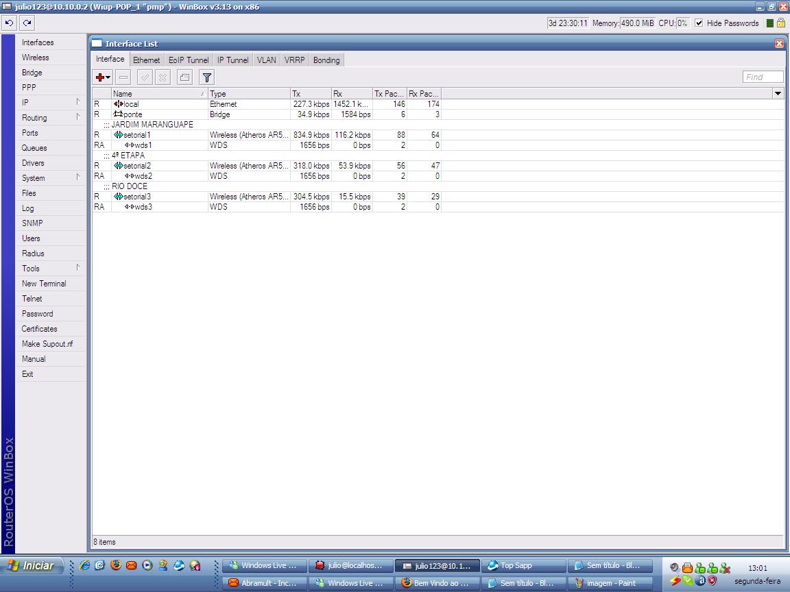Open the Bonding tab
This screenshot has height=592, width=790.
(326, 60)
